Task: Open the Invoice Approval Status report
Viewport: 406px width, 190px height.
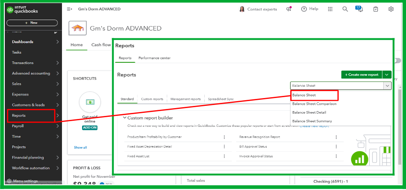Action: (x=256, y=156)
